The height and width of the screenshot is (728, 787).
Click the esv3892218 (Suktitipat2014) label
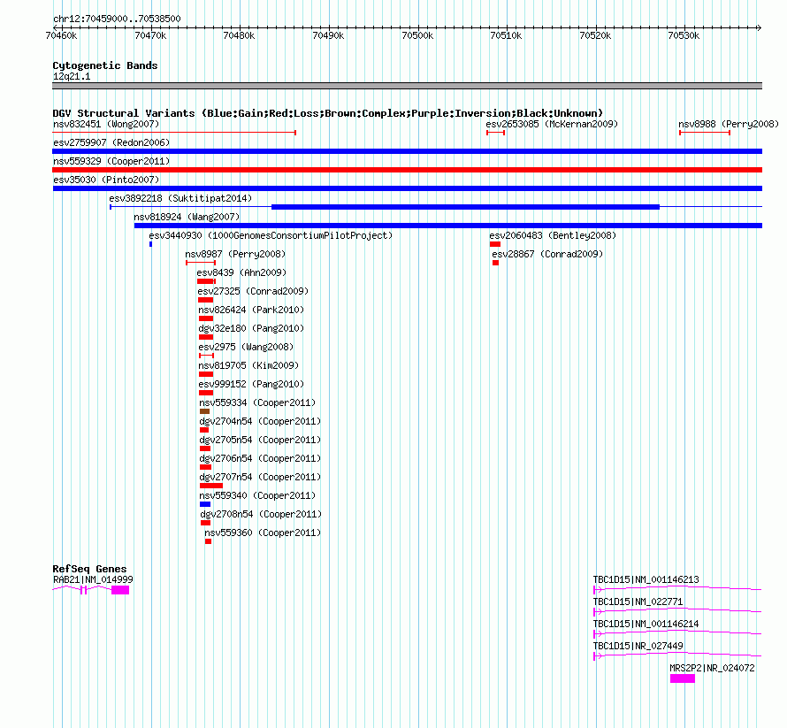[x=180, y=198]
